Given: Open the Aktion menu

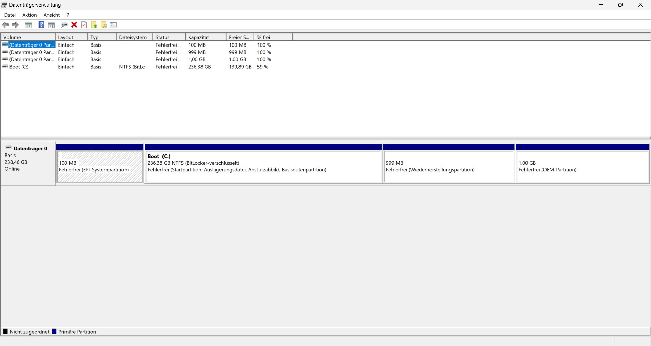Looking at the screenshot, I should coord(30,15).
